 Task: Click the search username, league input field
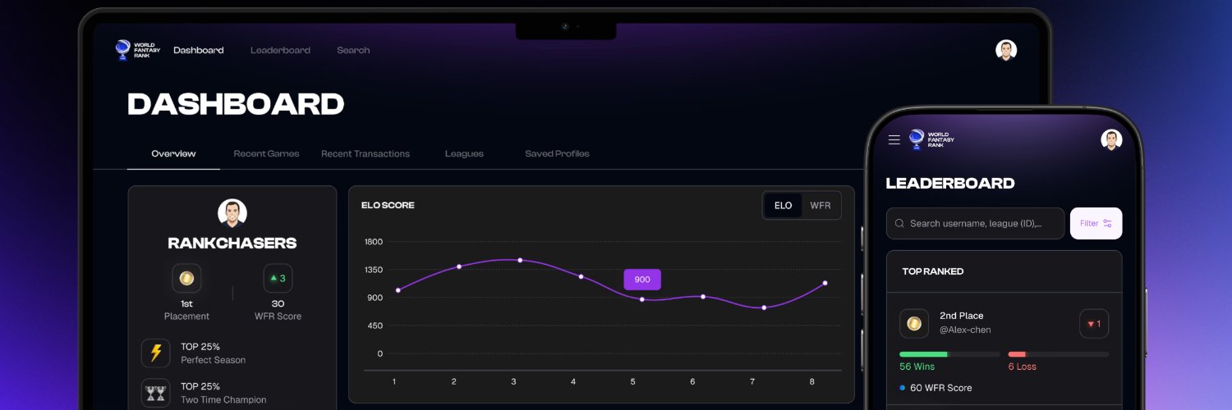pos(976,223)
